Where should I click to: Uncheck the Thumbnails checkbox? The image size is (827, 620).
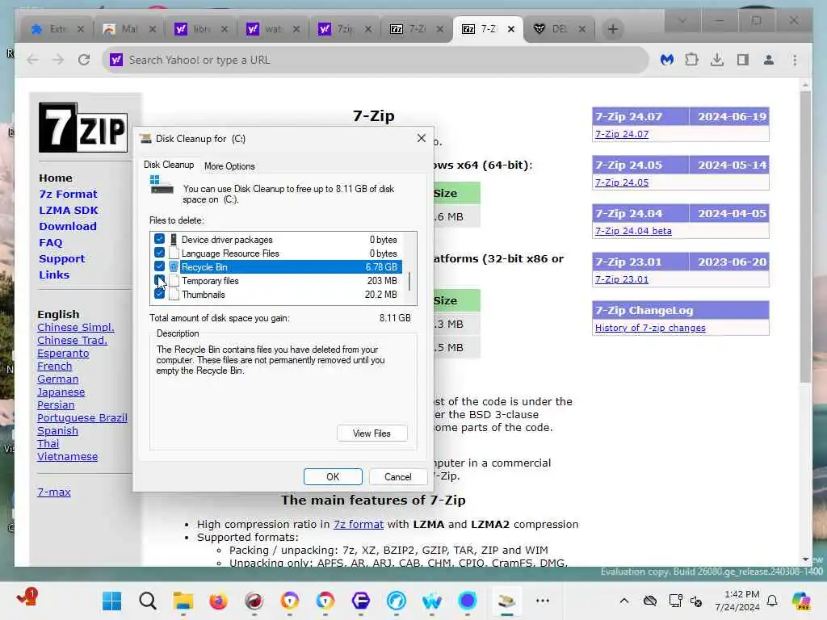point(159,294)
